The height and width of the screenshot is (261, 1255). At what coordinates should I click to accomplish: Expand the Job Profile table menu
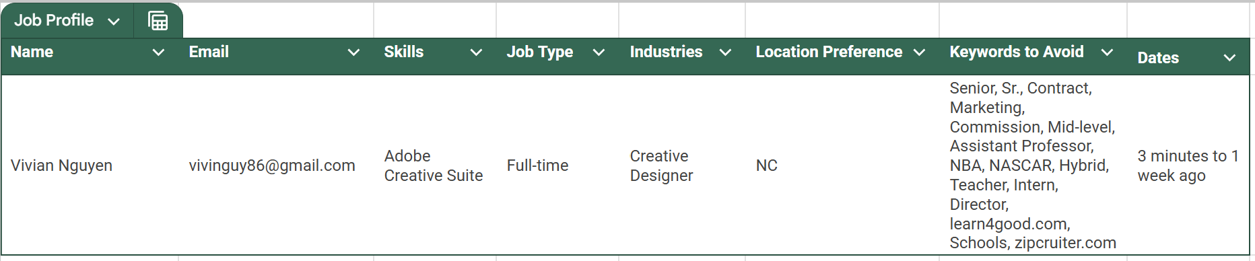(x=114, y=22)
